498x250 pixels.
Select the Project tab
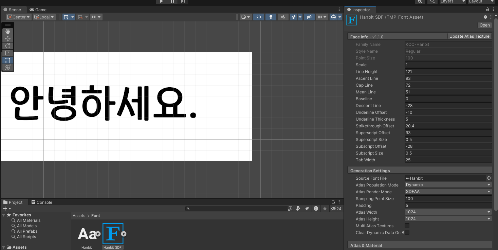pos(13,202)
